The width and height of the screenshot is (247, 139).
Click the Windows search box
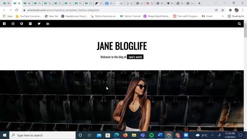pyautogui.click(x=42, y=135)
